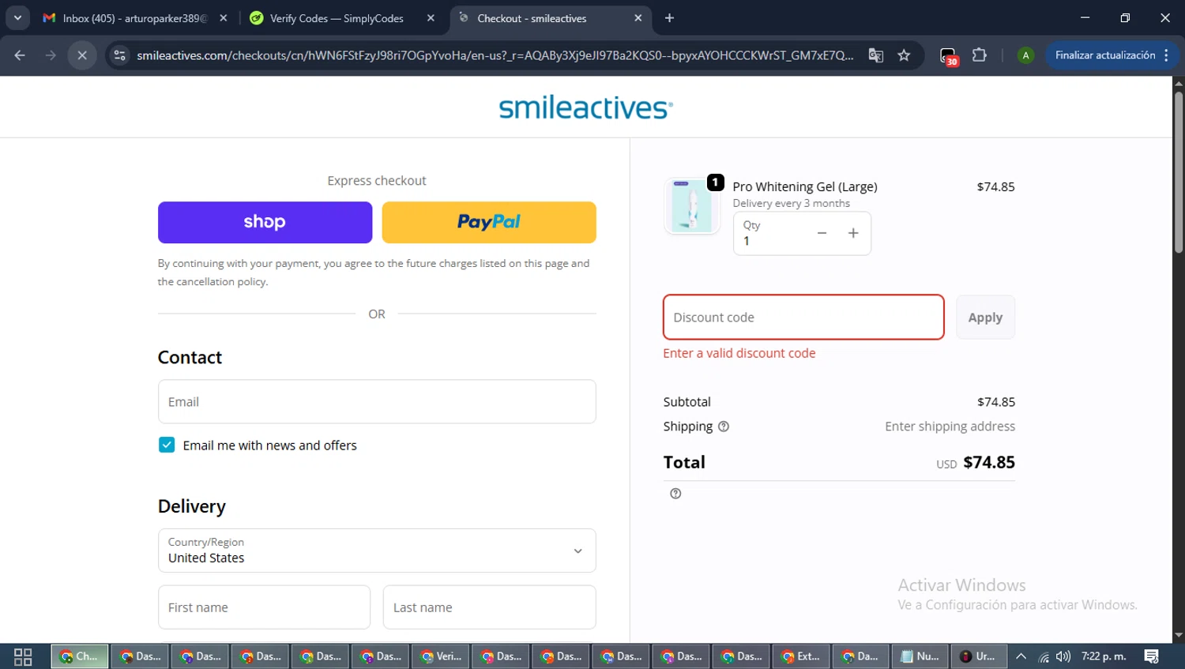Screen dimensions: 1185x669
Task: Show hidden system tray icons
Action: tap(1021, 656)
